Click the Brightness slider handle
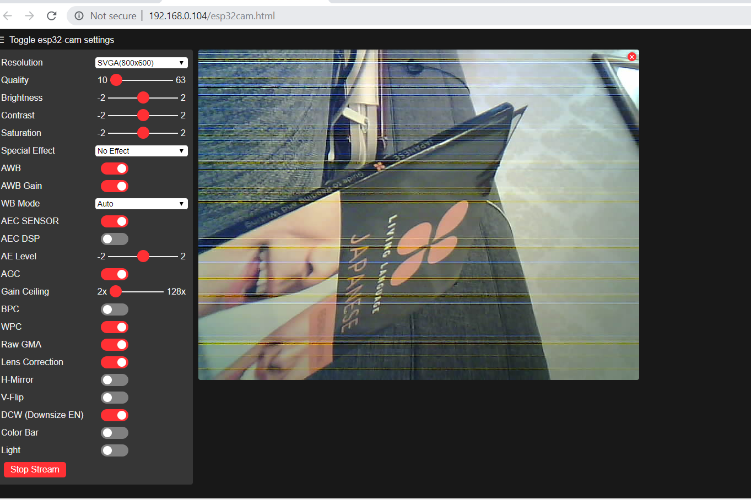 click(143, 98)
